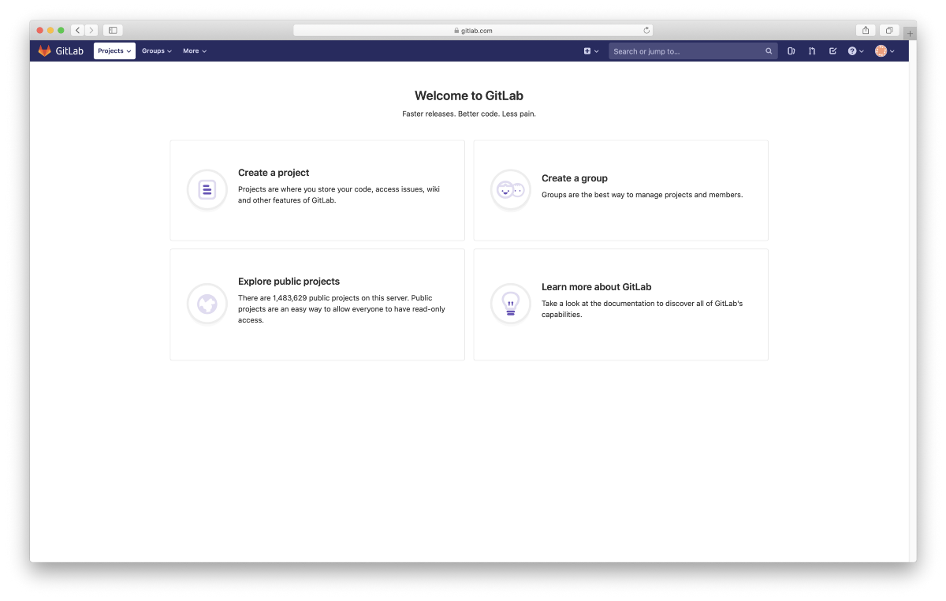Click the Create a project card title

tap(274, 173)
